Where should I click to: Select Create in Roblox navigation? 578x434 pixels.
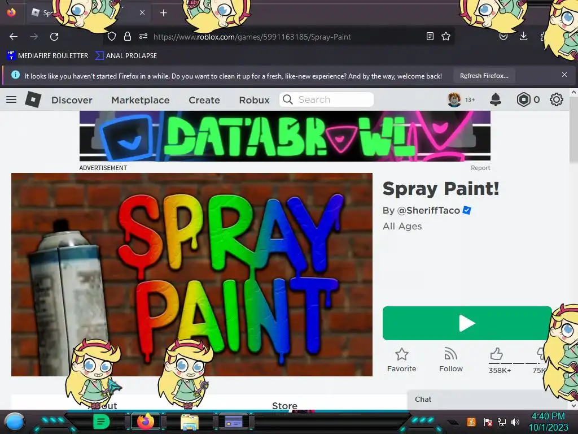pyautogui.click(x=204, y=100)
